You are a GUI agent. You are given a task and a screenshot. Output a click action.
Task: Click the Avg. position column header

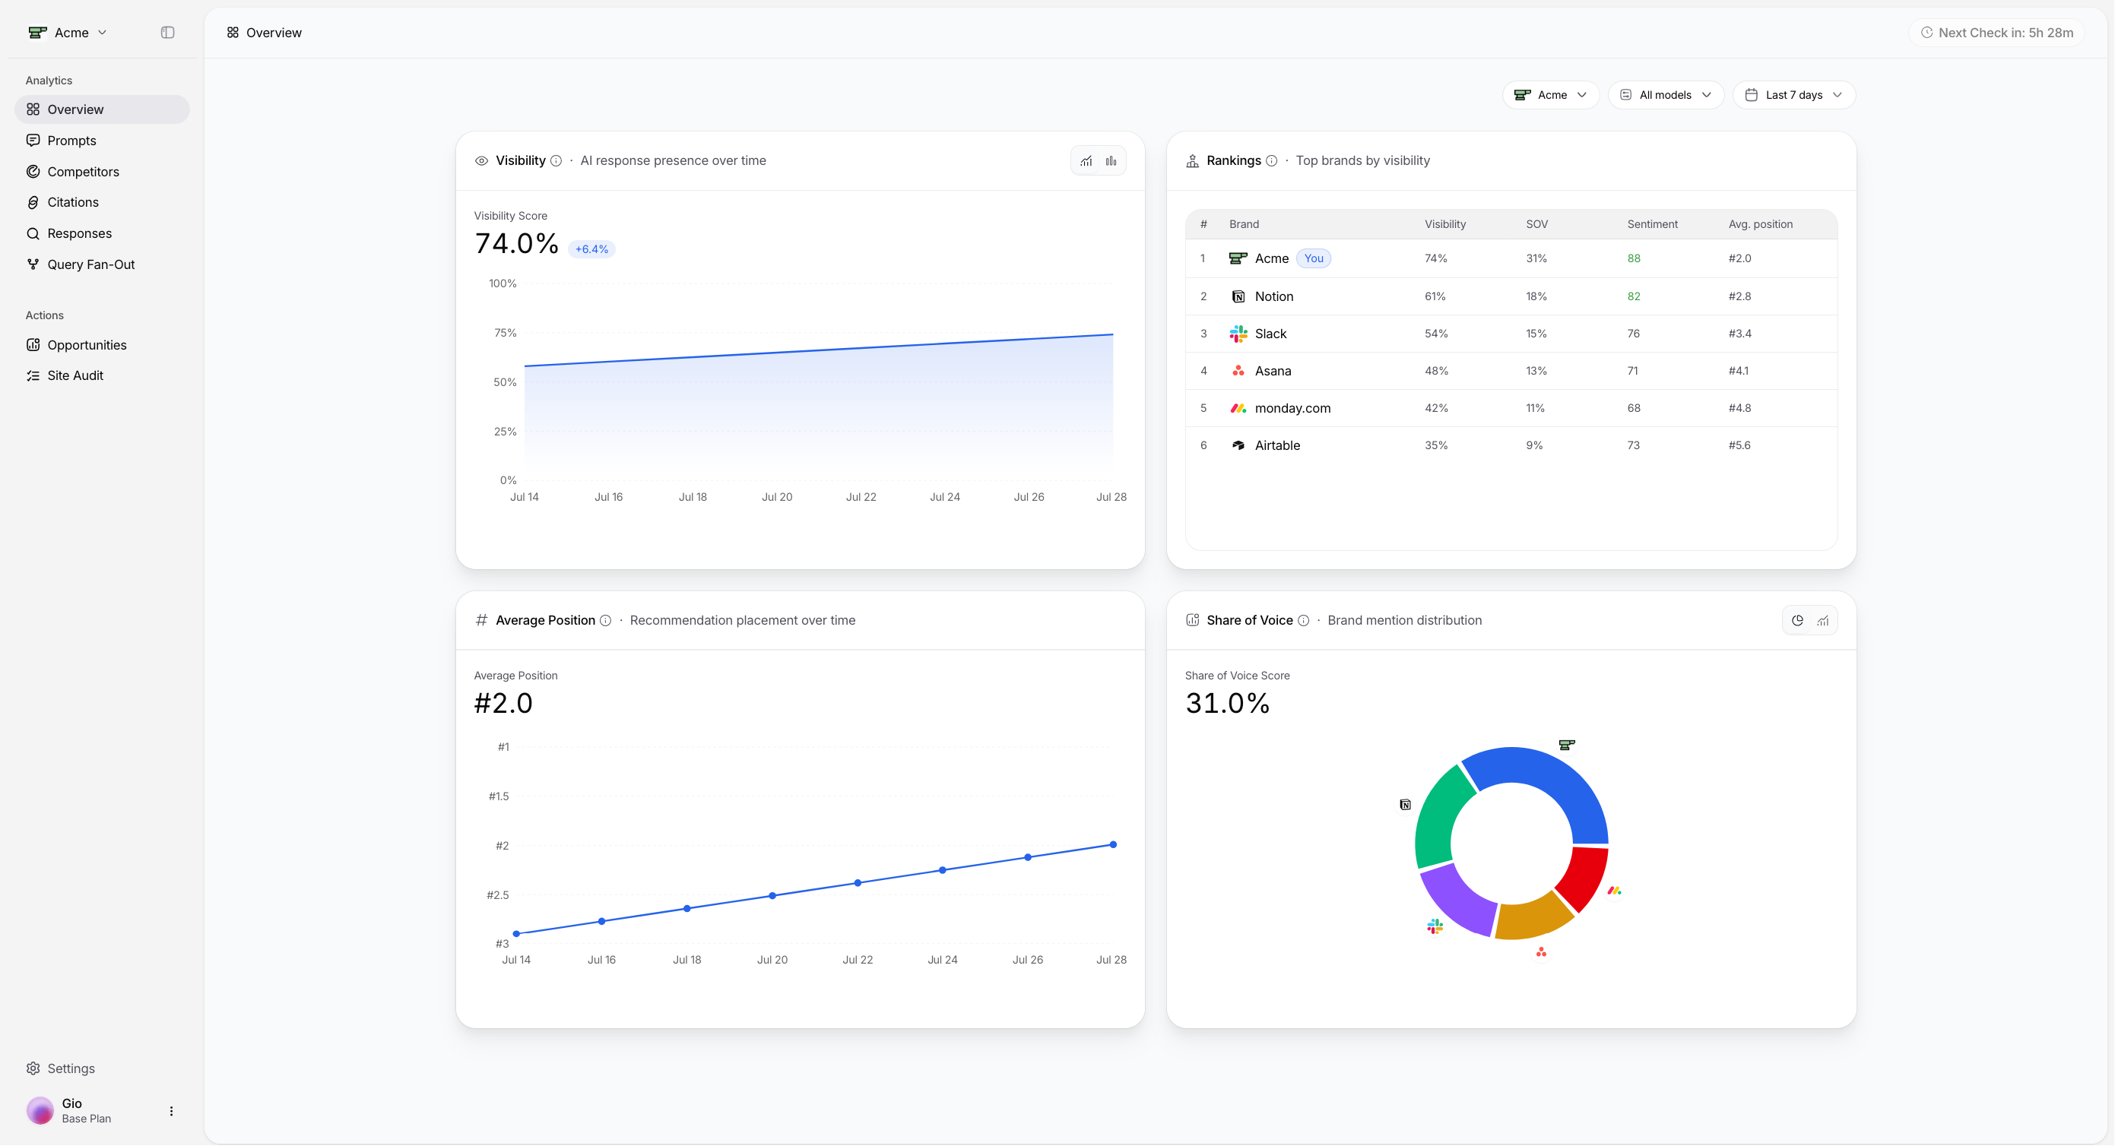click(1760, 224)
